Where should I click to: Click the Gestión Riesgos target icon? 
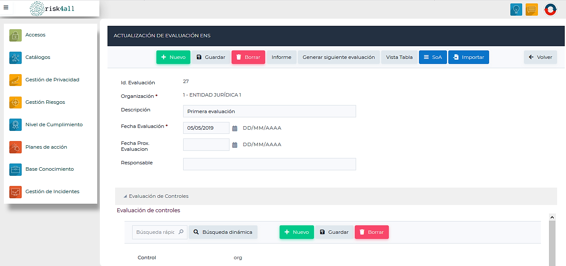point(15,103)
